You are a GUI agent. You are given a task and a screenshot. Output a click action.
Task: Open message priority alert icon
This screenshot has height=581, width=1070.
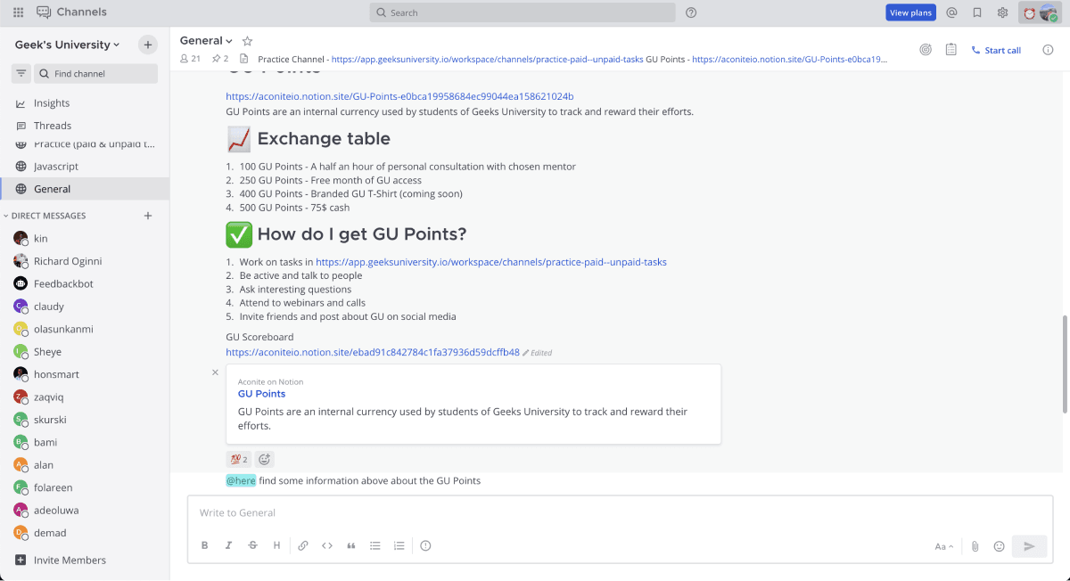pyautogui.click(x=425, y=545)
